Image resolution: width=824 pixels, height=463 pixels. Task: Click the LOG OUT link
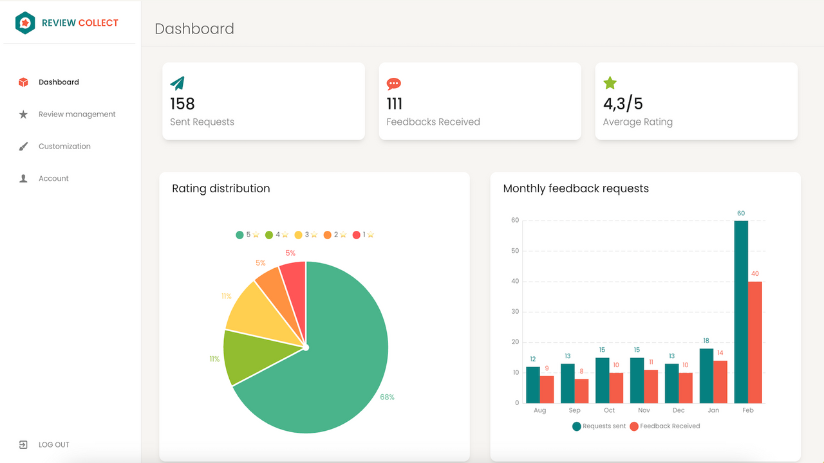54,444
